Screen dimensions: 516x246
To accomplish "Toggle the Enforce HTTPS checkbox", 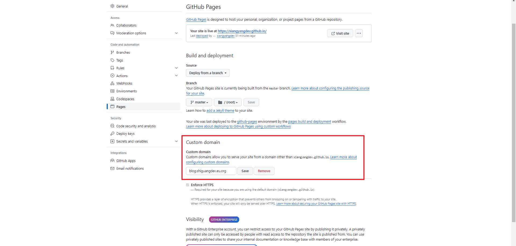I will click(x=188, y=185).
